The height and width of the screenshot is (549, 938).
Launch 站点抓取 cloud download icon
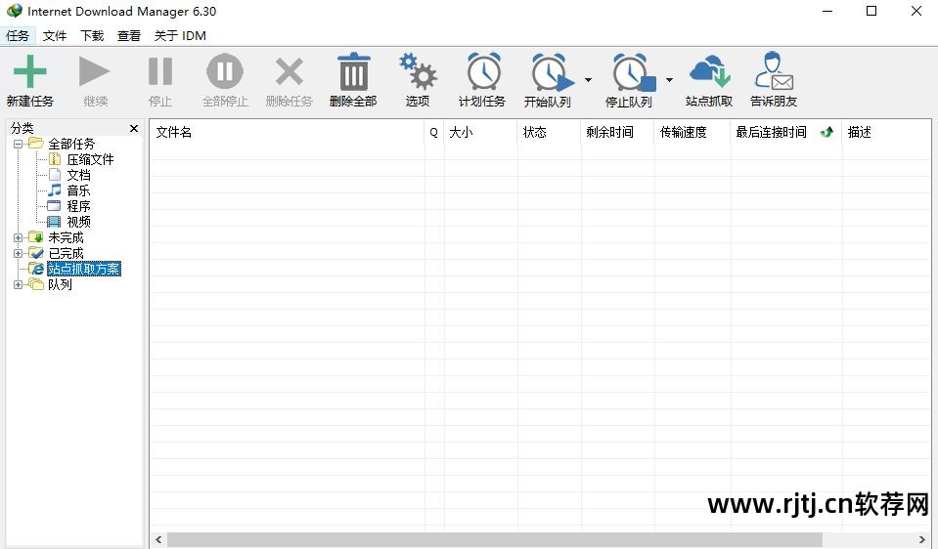click(709, 70)
